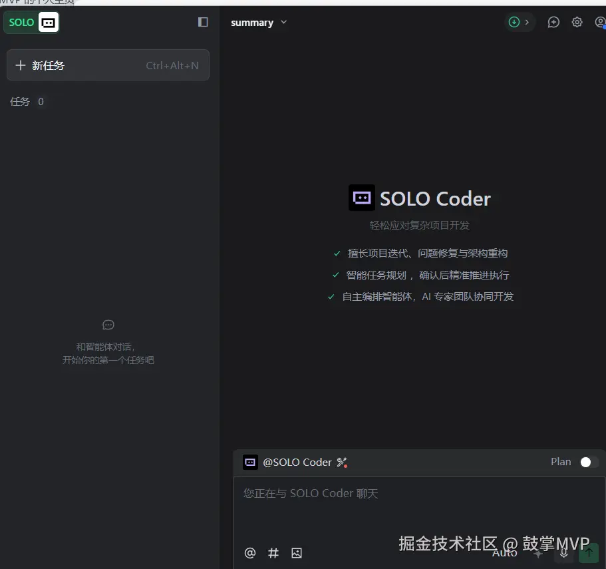Screen dimensions: 606x569
Task: Send message via green arrow button
Action: tap(589, 553)
